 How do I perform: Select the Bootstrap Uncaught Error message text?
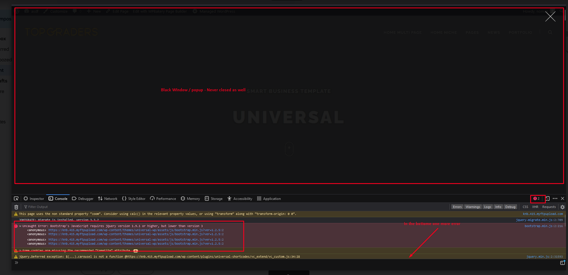click(x=112, y=226)
